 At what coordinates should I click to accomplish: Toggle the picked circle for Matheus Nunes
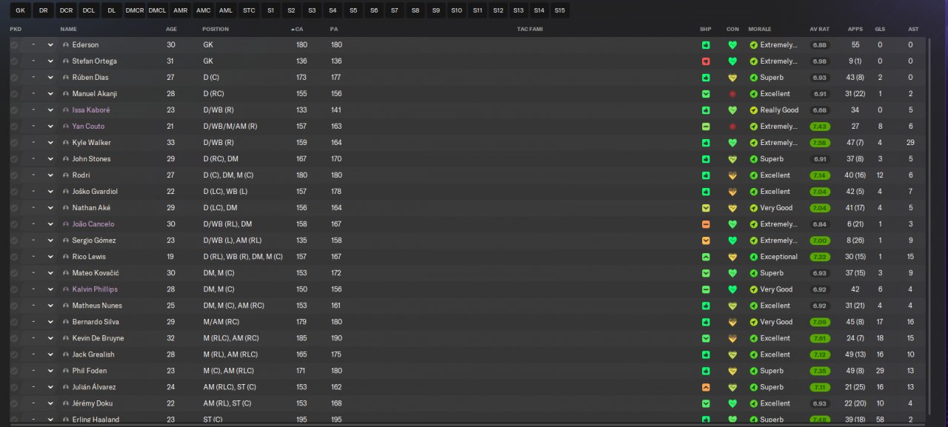click(14, 306)
